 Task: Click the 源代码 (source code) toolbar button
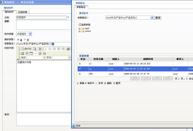(26, 49)
